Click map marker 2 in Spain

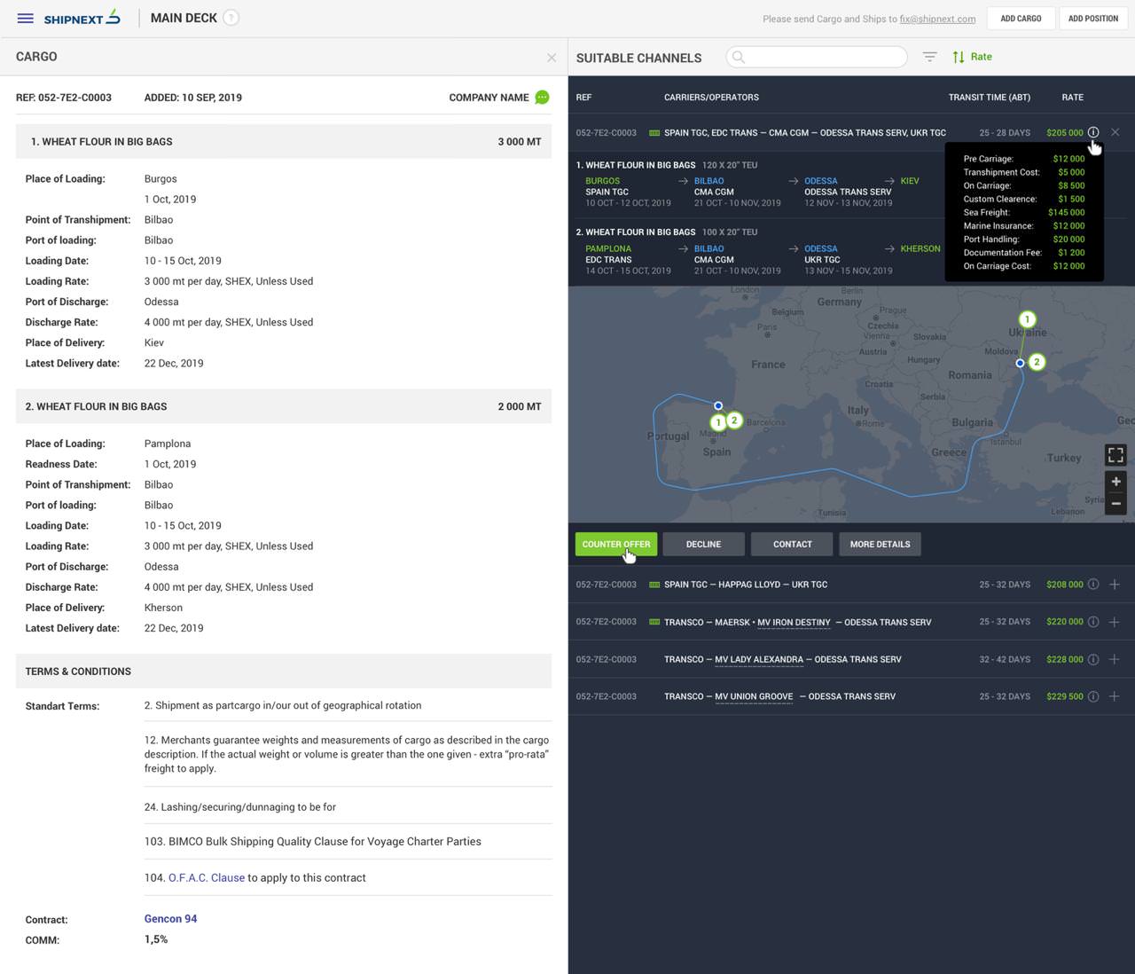[734, 420]
